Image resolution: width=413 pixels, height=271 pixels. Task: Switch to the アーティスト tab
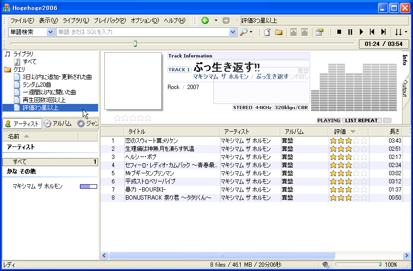point(22,124)
